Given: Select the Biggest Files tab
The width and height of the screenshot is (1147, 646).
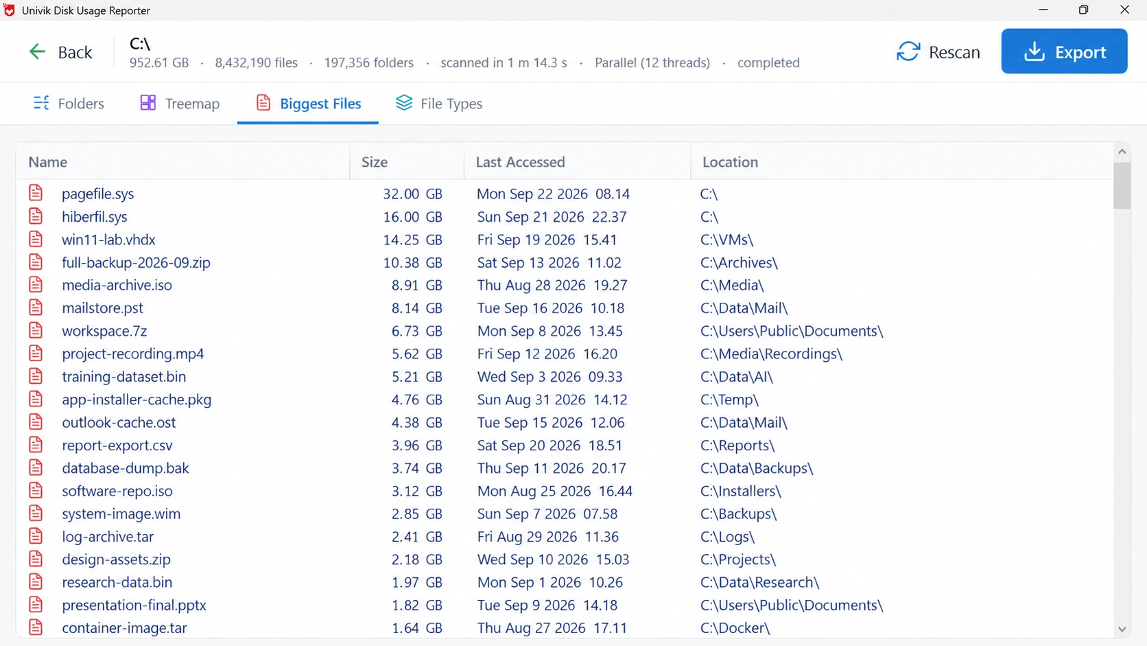Looking at the screenshot, I should (x=308, y=103).
